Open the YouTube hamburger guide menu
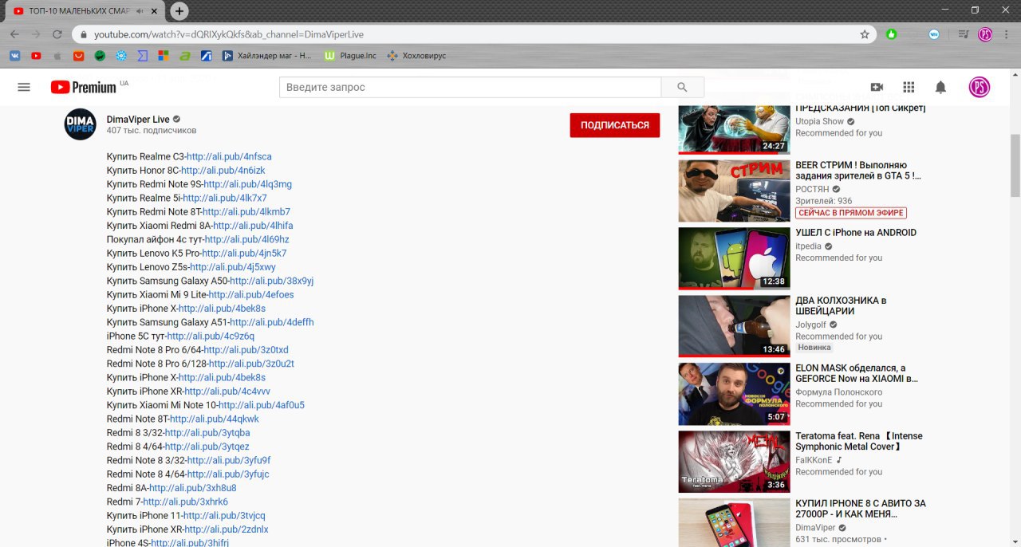 tap(24, 88)
